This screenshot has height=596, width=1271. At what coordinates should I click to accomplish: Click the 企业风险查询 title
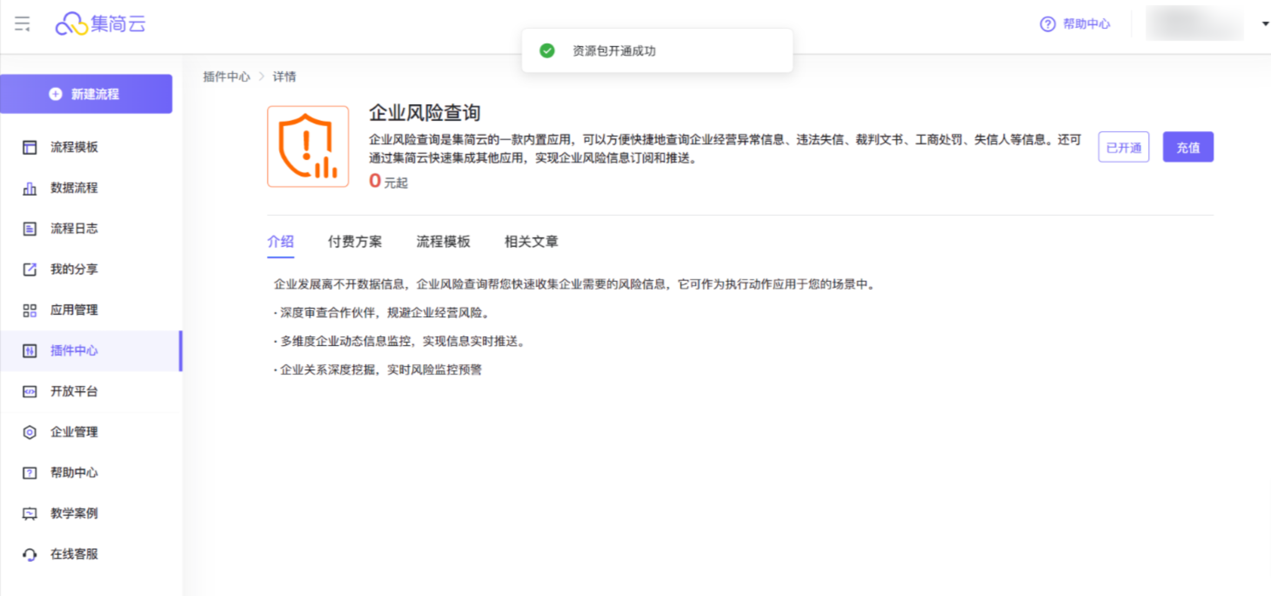[425, 113]
